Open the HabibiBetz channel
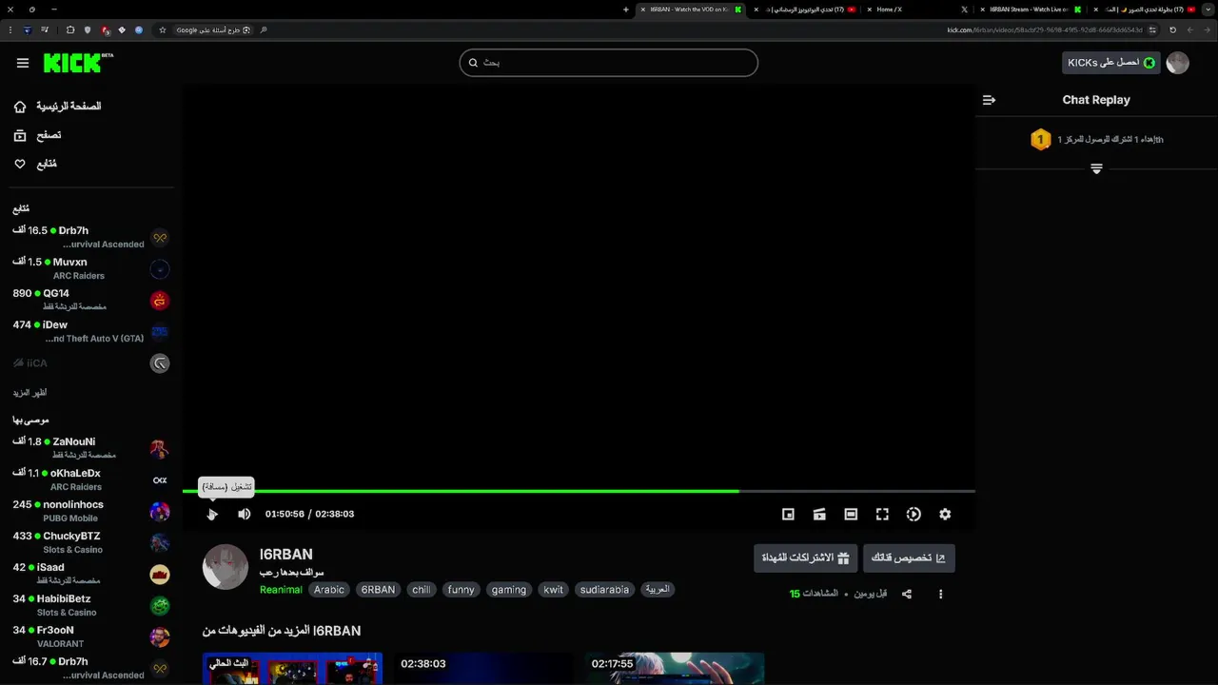1218x685 pixels. 91,605
